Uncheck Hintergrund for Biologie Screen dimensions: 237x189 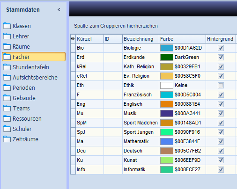tap(221, 48)
